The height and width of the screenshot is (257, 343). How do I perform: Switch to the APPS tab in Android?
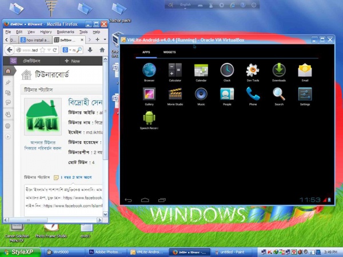(x=146, y=52)
